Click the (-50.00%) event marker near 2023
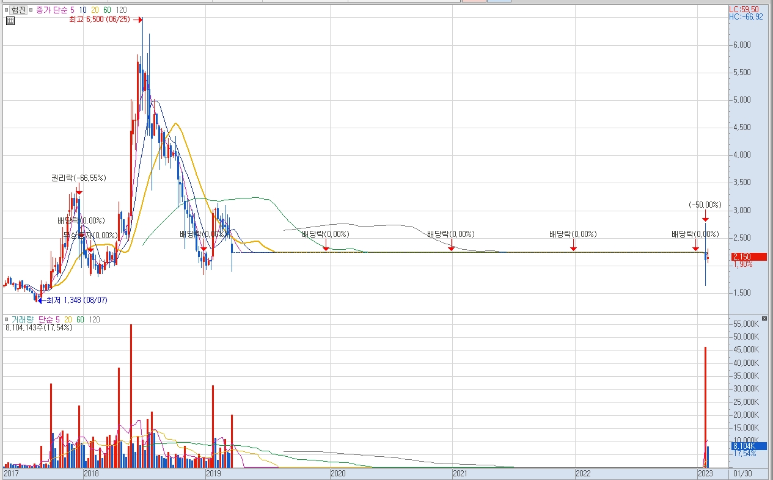The height and width of the screenshot is (480, 773). (x=705, y=205)
